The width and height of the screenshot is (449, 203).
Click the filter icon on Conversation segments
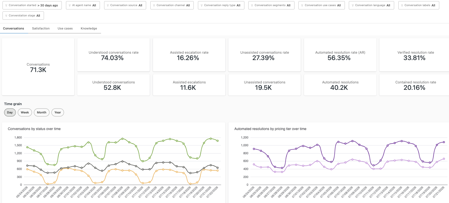coord(252,5)
